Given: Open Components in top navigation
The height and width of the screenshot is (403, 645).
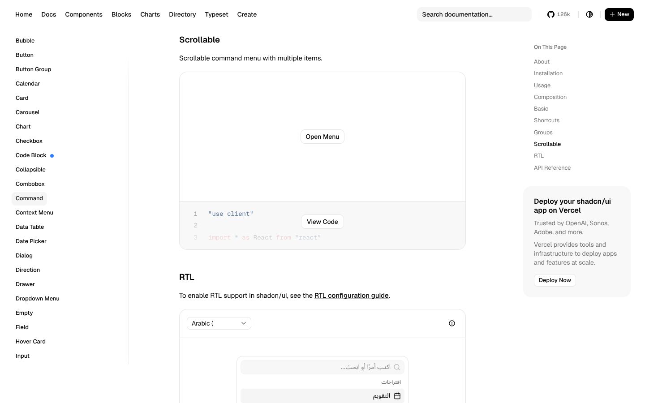Looking at the screenshot, I should pyautogui.click(x=84, y=14).
